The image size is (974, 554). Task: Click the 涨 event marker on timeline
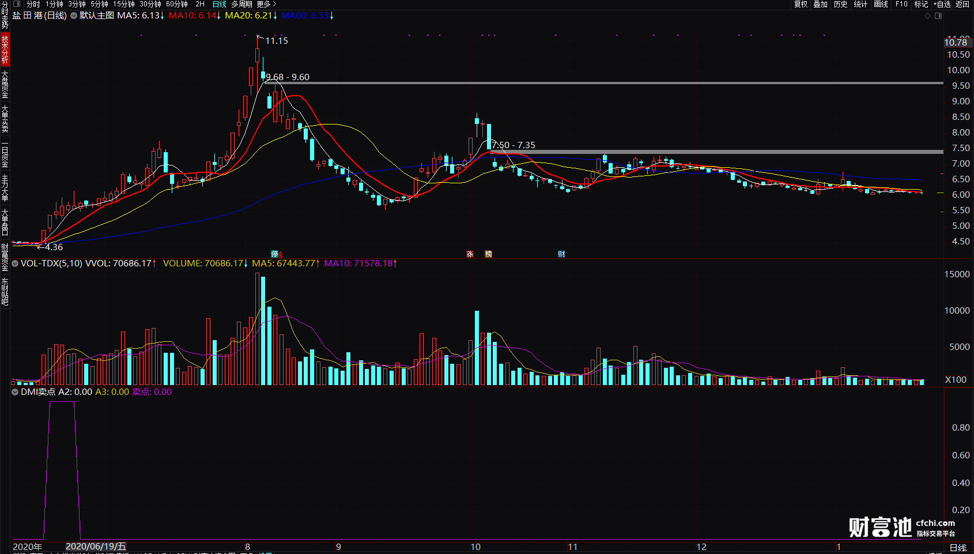click(x=470, y=254)
